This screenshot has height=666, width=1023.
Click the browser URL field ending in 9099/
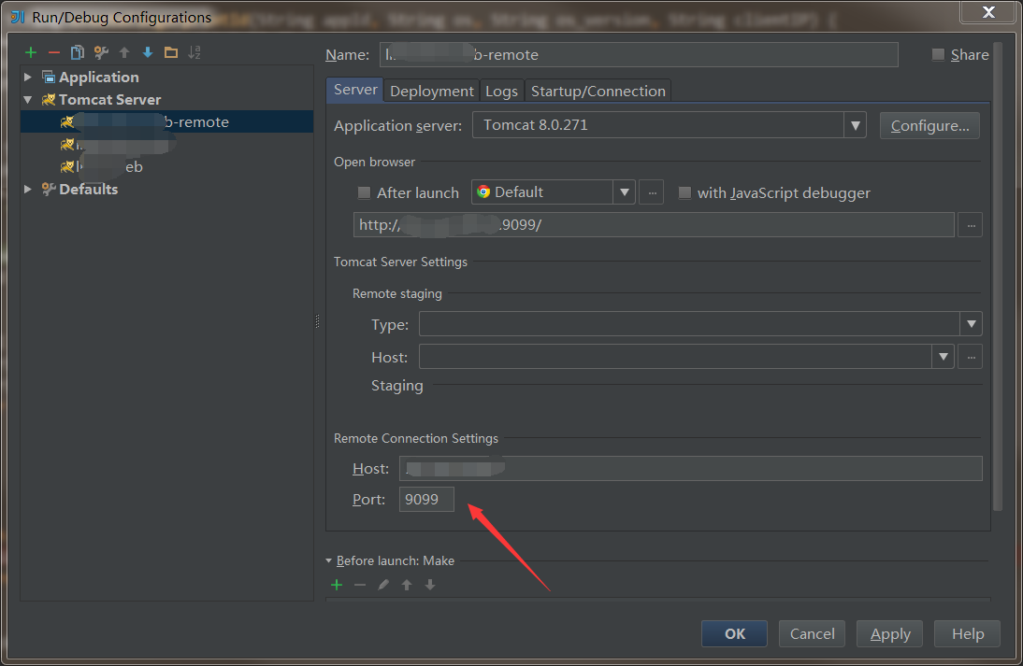point(654,225)
